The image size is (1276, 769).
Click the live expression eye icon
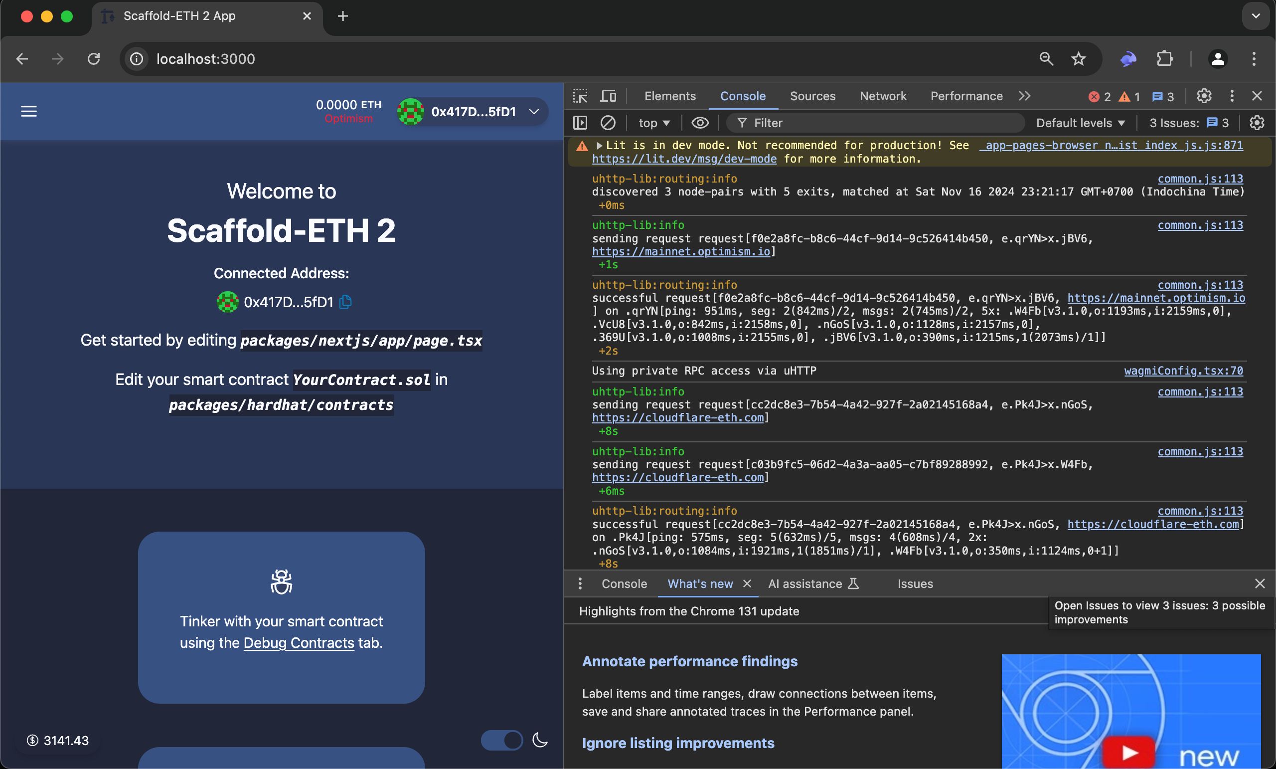click(x=700, y=123)
